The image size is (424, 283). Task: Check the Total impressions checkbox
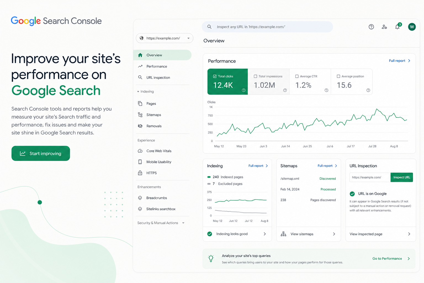pyautogui.click(x=255, y=76)
